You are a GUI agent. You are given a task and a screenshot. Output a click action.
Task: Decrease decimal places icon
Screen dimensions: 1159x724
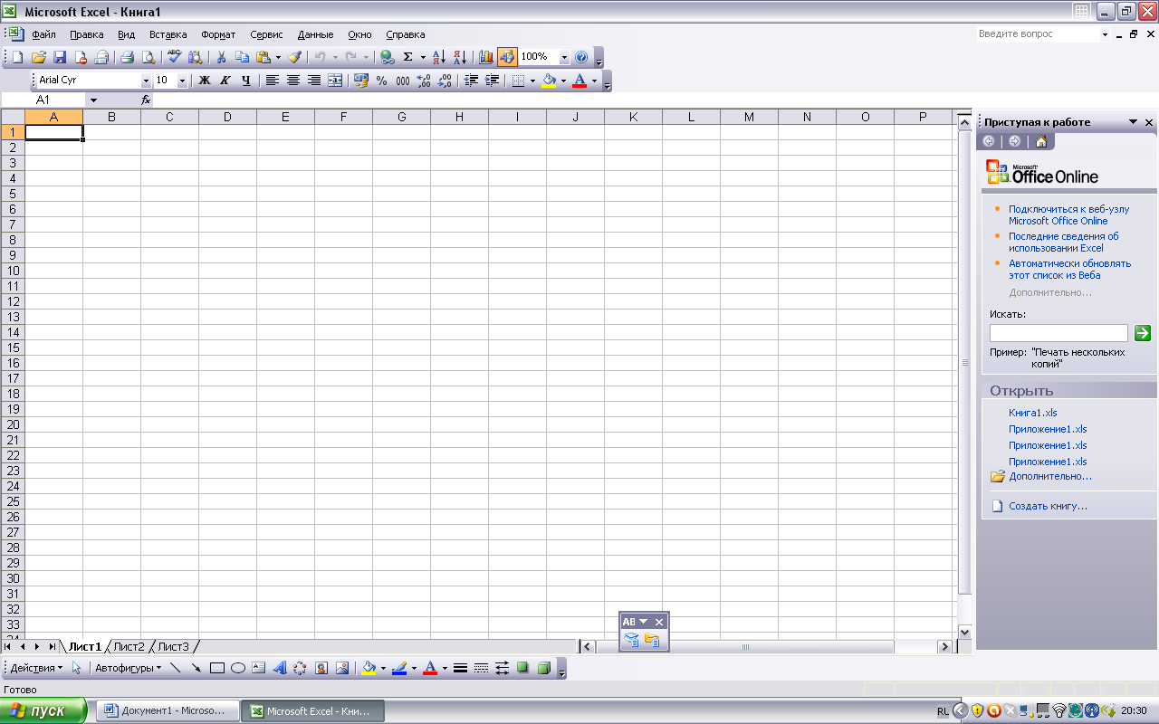point(445,81)
